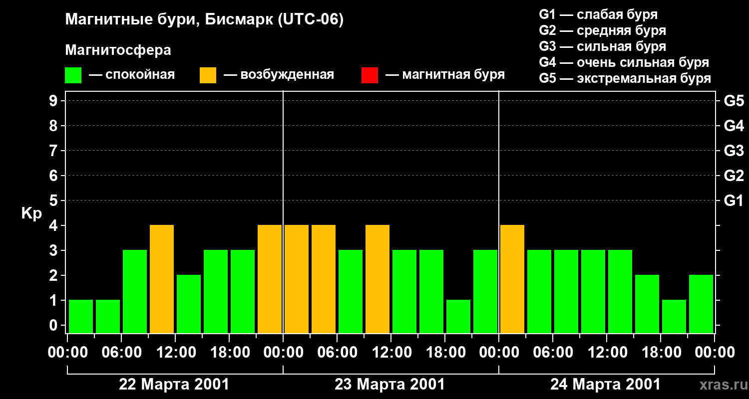This screenshot has height=399, width=749.
Task: Click 'G3 — сильная буря' legend line
Action: tap(602, 46)
